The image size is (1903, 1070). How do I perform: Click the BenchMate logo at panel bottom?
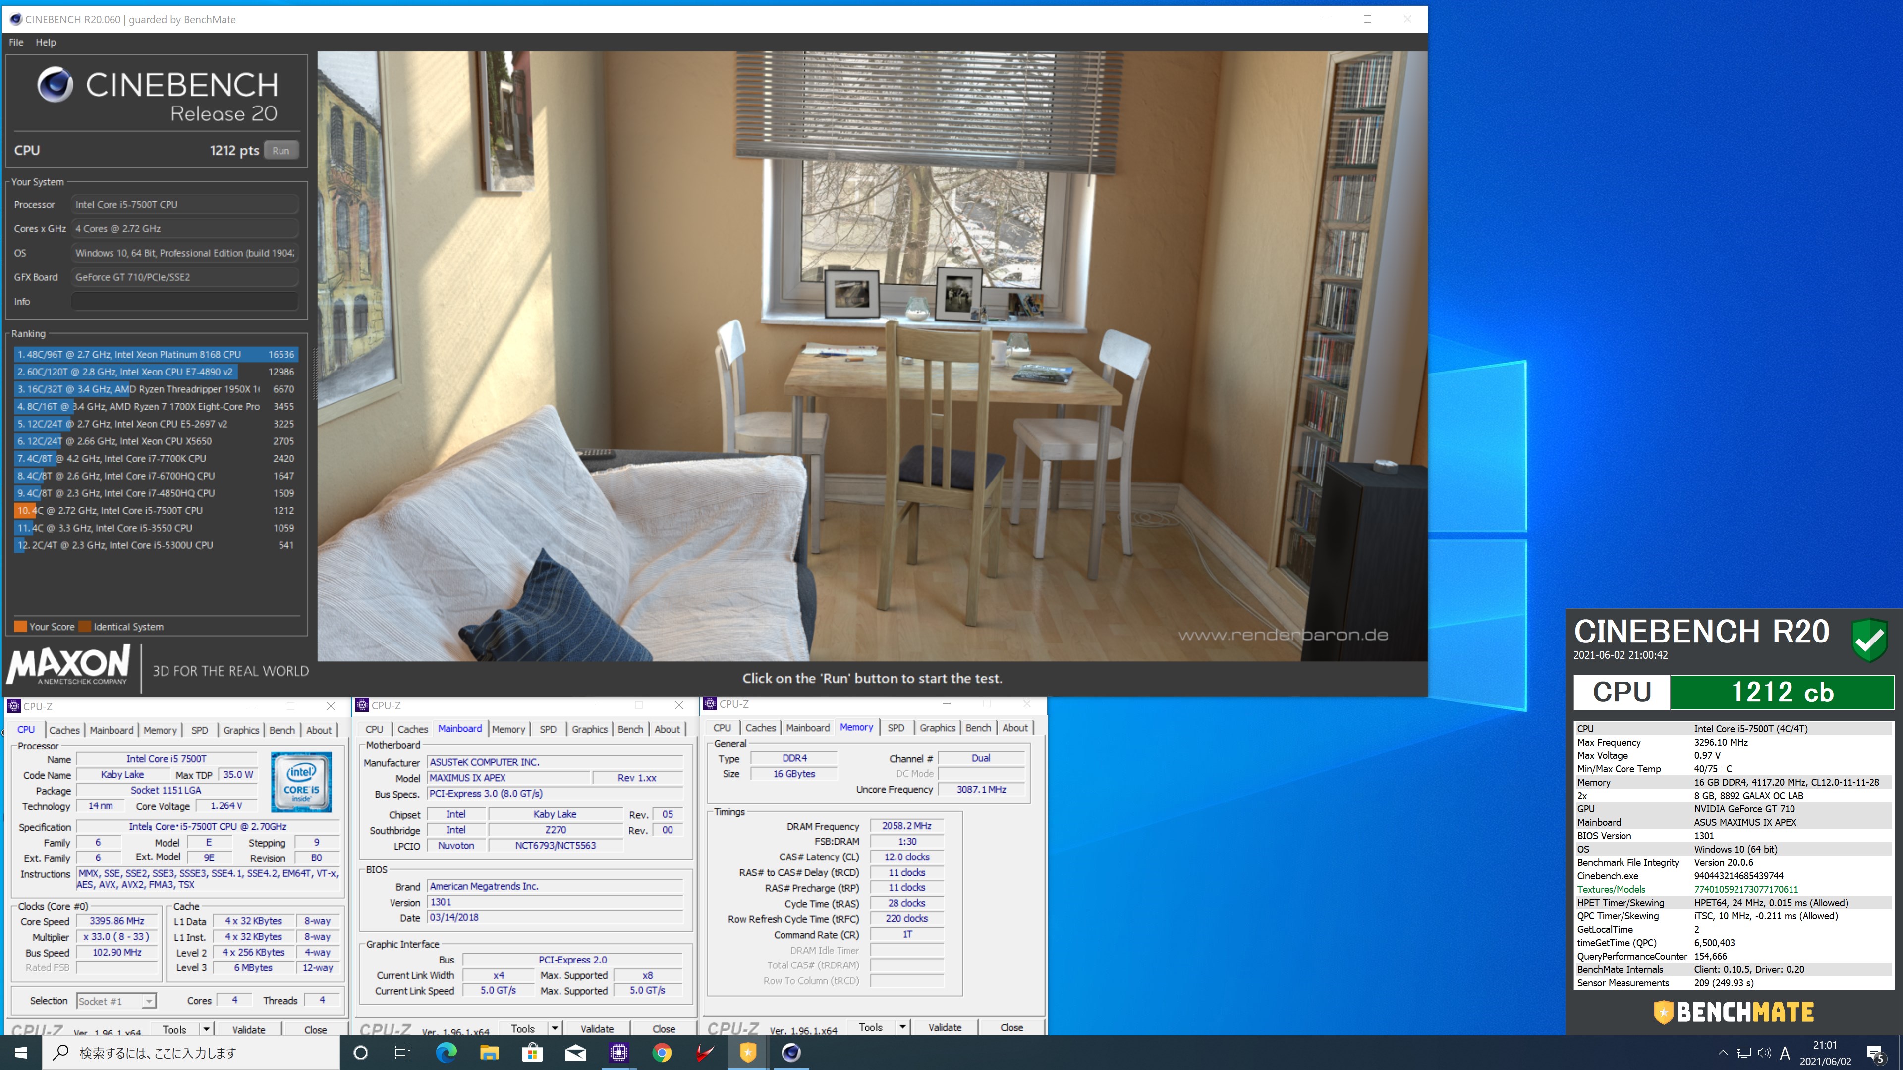(1733, 1012)
